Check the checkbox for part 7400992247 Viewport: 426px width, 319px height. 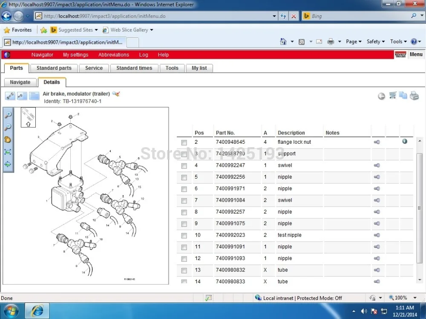[x=184, y=165]
